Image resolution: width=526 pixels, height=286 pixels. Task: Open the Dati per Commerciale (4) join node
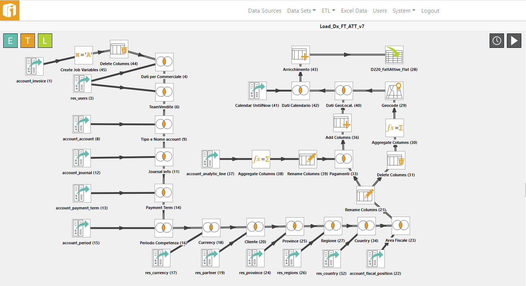point(164,62)
